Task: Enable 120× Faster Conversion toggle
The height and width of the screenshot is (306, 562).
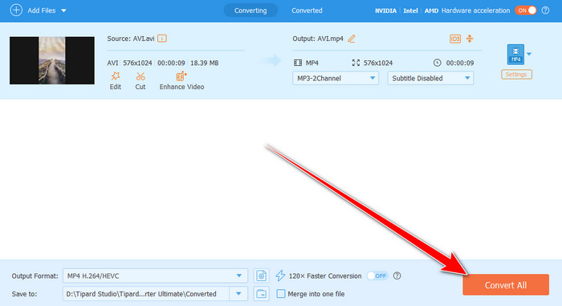Action: (377, 275)
